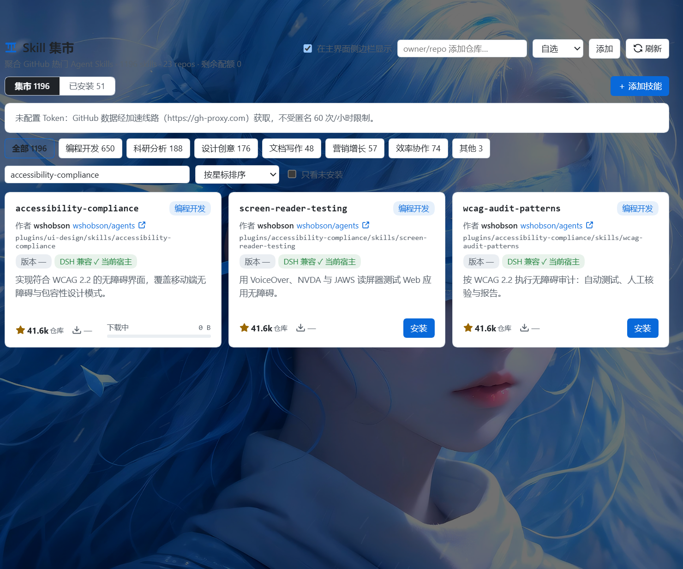Viewport: 683px width, 569px height.
Task: Switch to 已安装 51 tab
Action: coord(87,86)
